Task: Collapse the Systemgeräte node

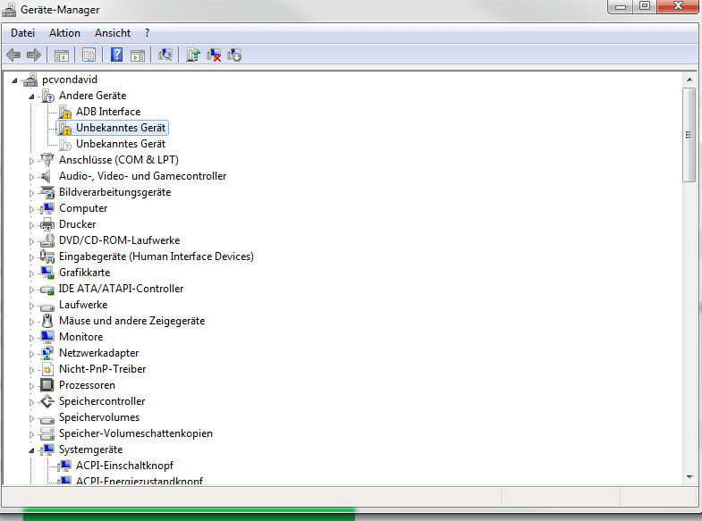Action: coord(31,450)
